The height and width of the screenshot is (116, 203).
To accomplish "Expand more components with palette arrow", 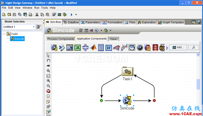I will tap(167, 48).
